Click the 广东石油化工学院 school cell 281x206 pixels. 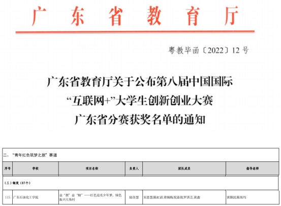pyautogui.click(x=36, y=197)
